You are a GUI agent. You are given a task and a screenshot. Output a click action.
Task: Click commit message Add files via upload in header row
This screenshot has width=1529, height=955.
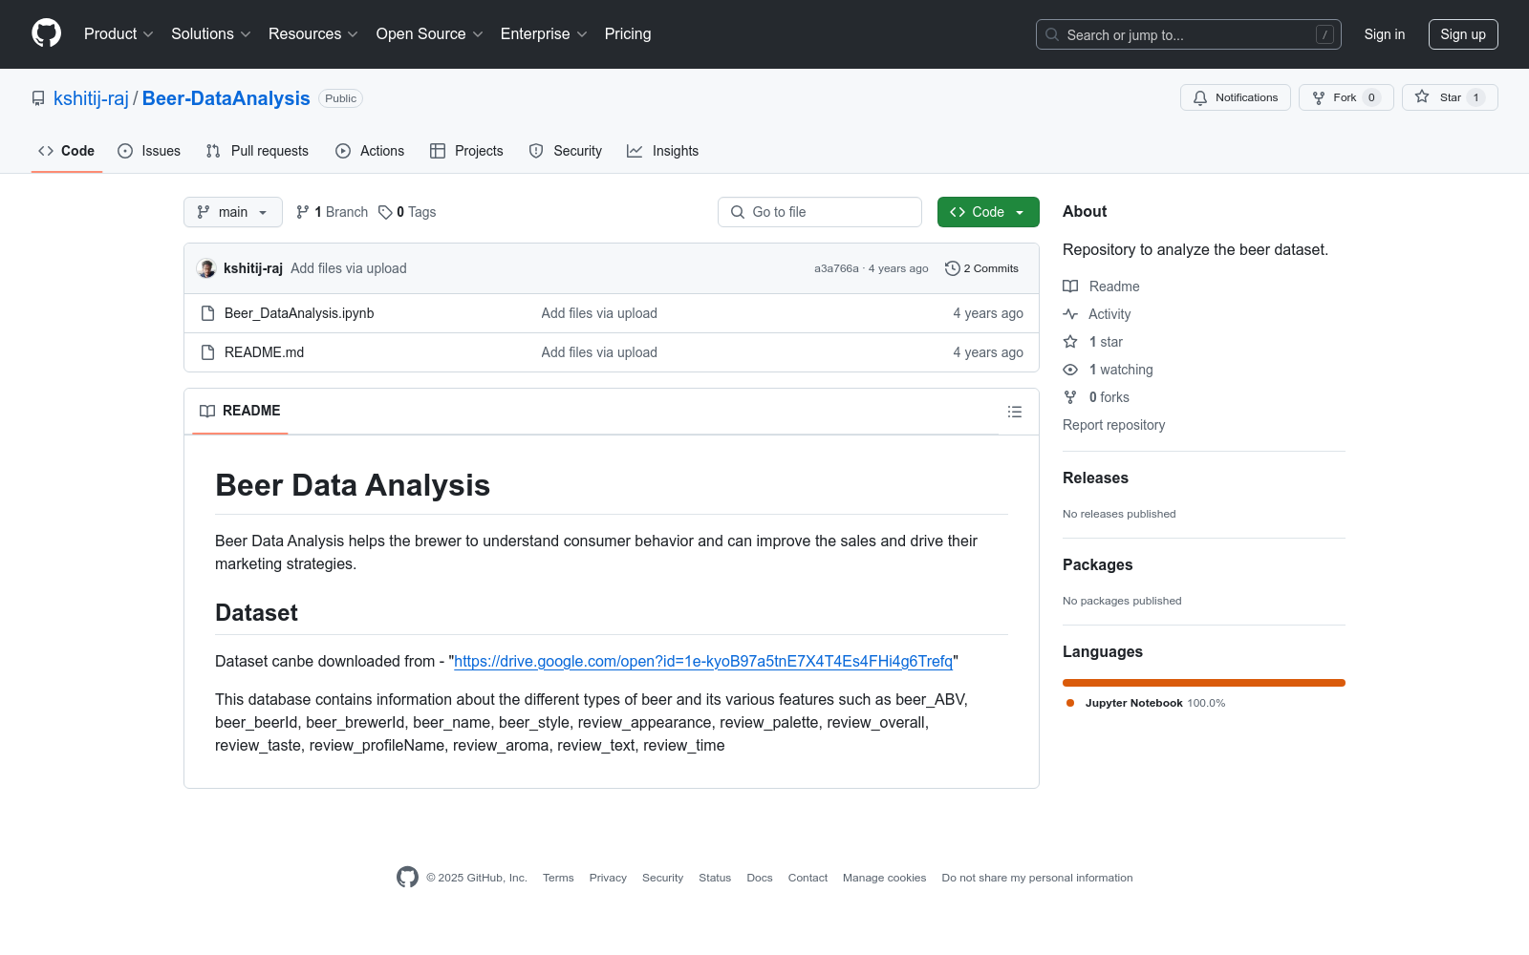tap(349, 268)
